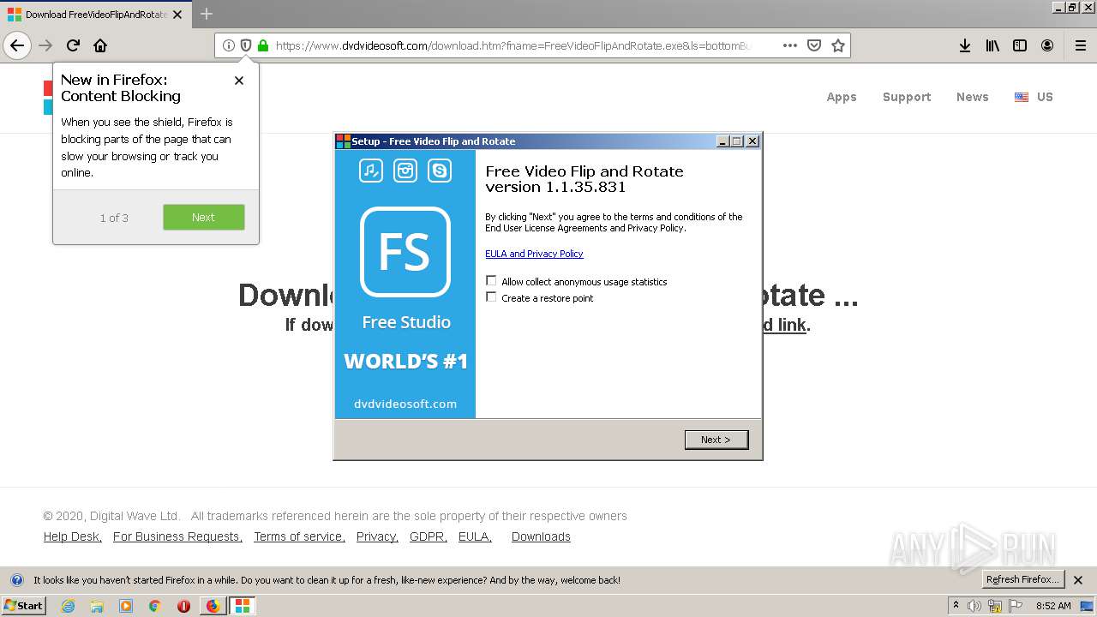Click notification bar question mark icon
Screen dimensions: 1097x617
(x=16, y=580)
